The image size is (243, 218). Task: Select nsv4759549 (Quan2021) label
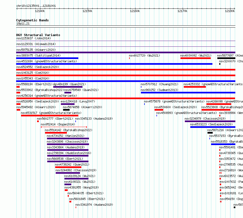click(81, 90)
